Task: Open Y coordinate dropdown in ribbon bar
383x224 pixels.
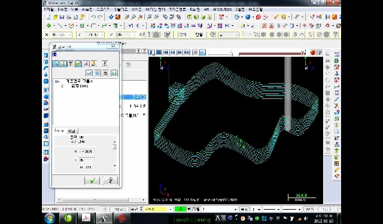Action: pos(102,35)
